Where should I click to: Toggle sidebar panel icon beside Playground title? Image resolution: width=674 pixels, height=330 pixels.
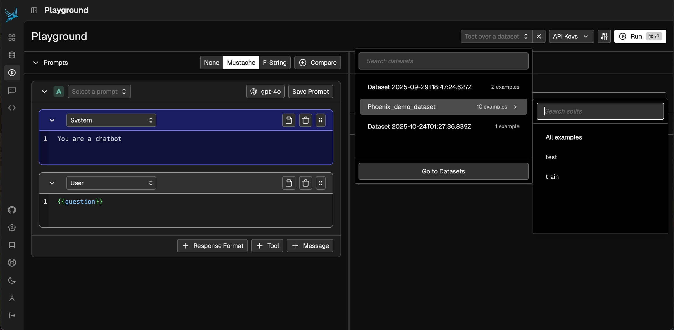[x=34, y=10]
